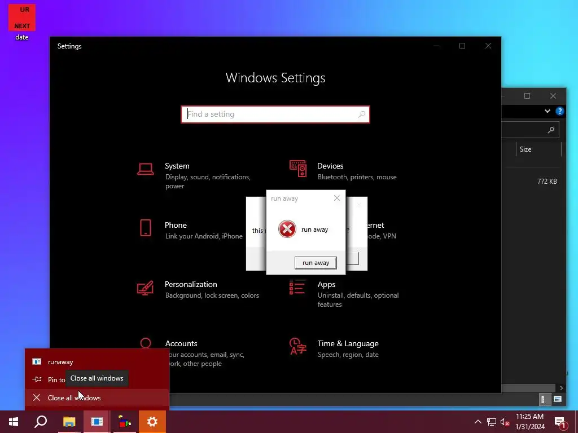Open Time & Language settings
578x433 pixels.
[334, 348]
